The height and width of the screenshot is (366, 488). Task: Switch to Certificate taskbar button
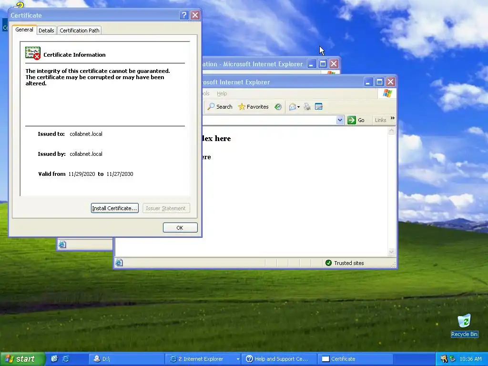pyautogui.click(x=356, y=359)
